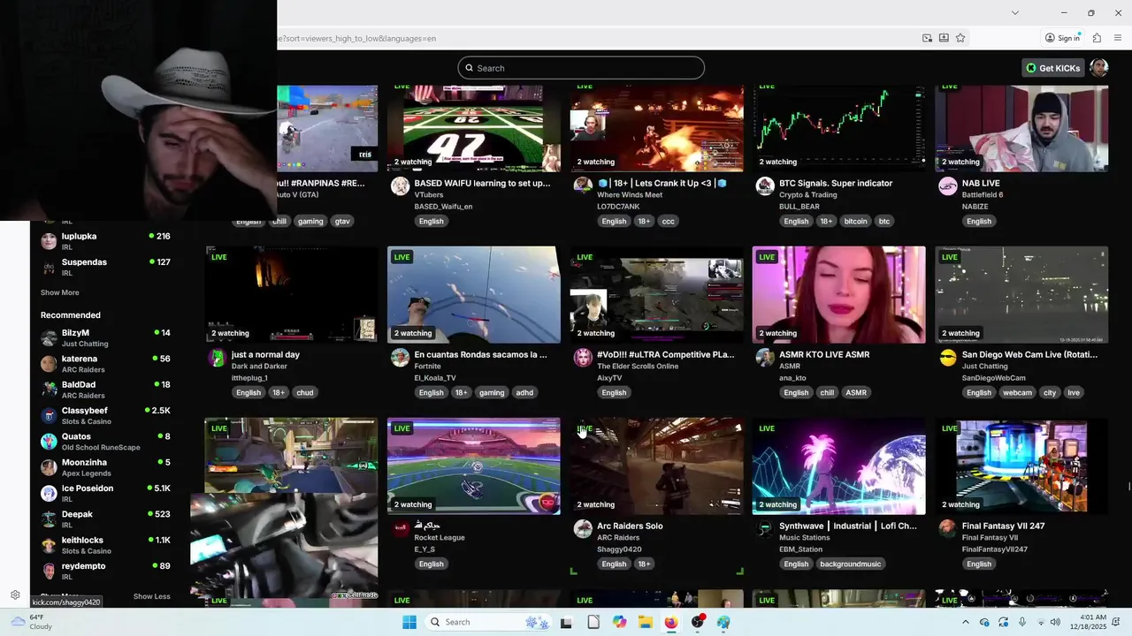Click Quatos avatar in Recommended list
This screenshot has width=1132, height=636.
point(49,441)
